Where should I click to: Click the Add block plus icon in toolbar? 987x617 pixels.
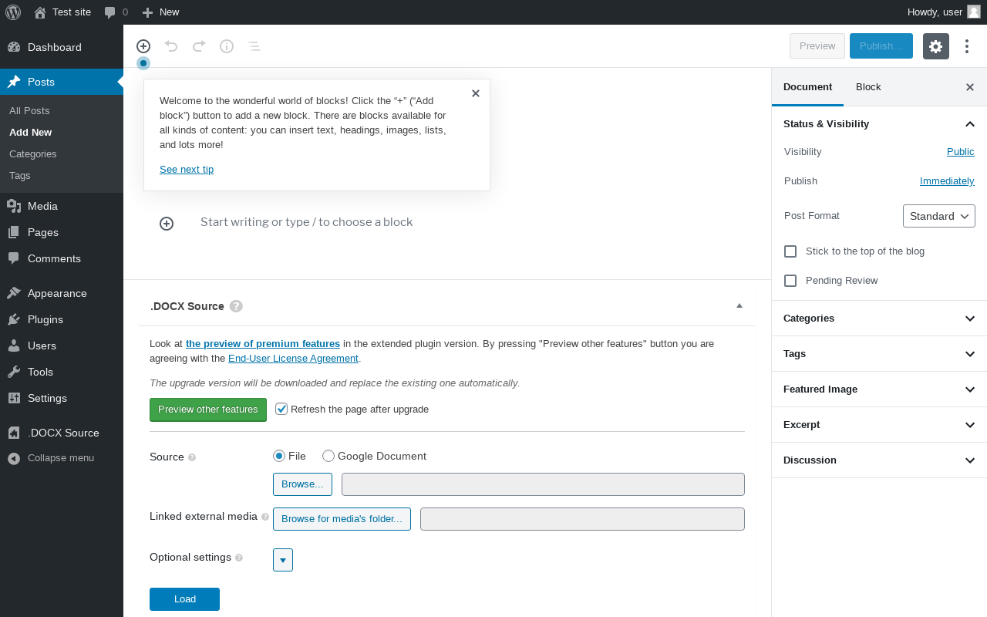pos(143,46)
